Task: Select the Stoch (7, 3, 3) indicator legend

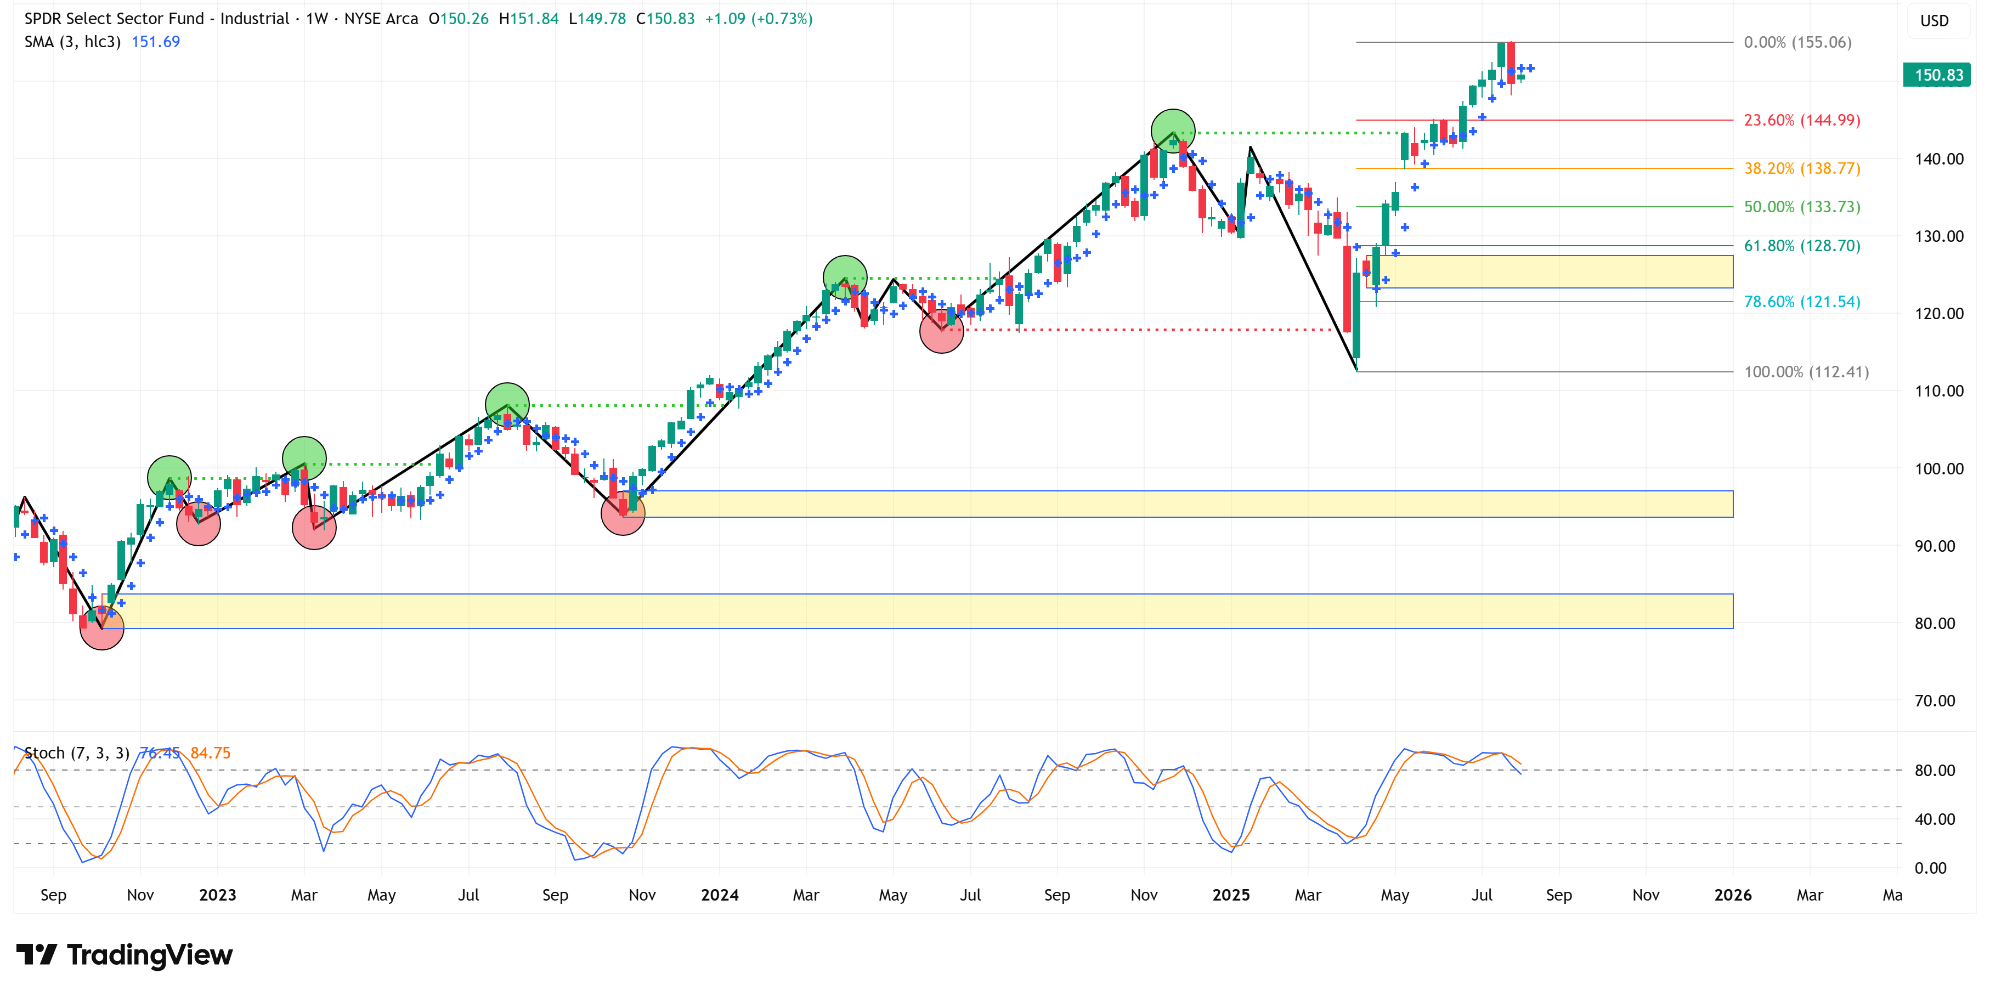Action: click(x=76, y=752)
